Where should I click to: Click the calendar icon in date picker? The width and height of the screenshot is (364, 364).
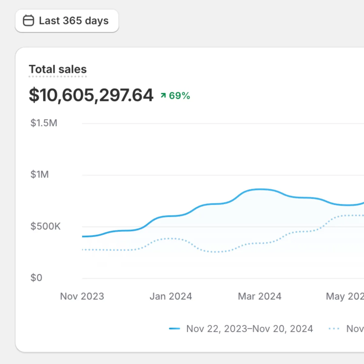pos(29,21)
